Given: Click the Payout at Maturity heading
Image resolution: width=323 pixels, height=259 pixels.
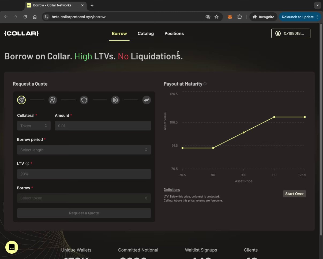Looking at the screenshot, I should pos(183,84).
